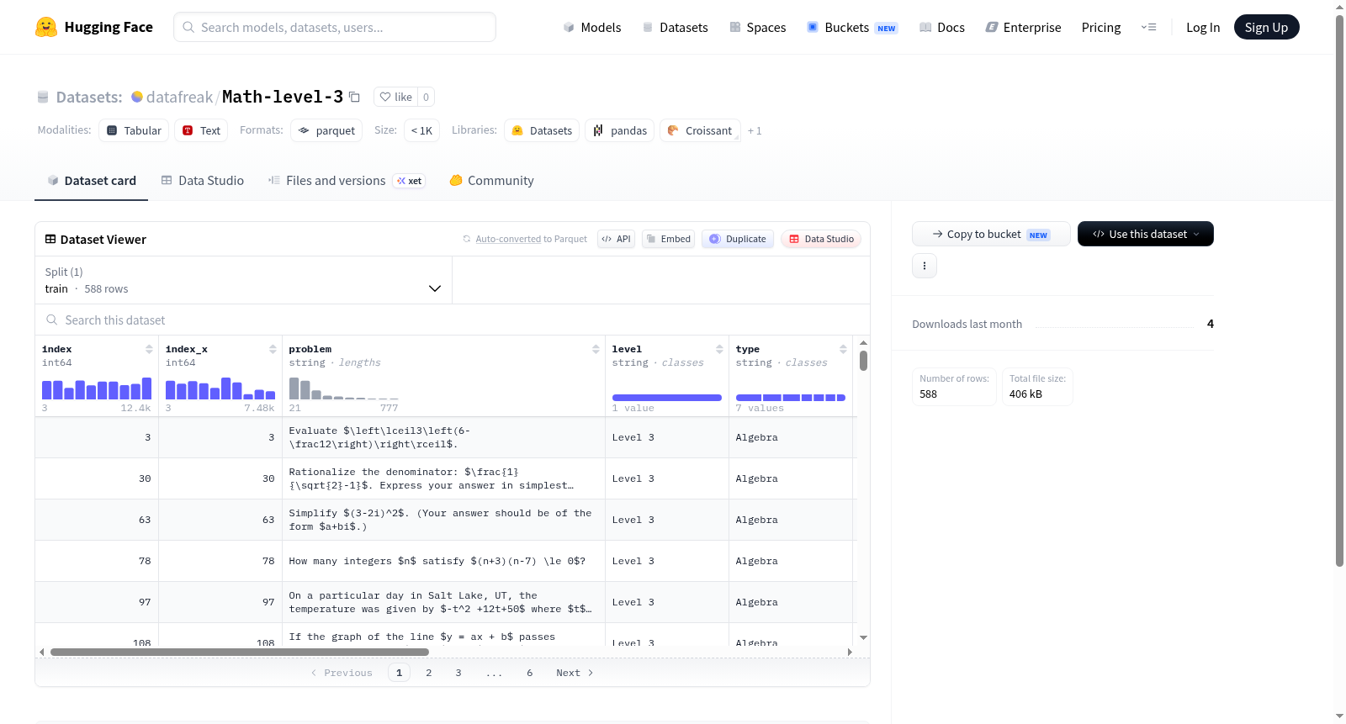Click the Next page button

[x=575, y=673]
